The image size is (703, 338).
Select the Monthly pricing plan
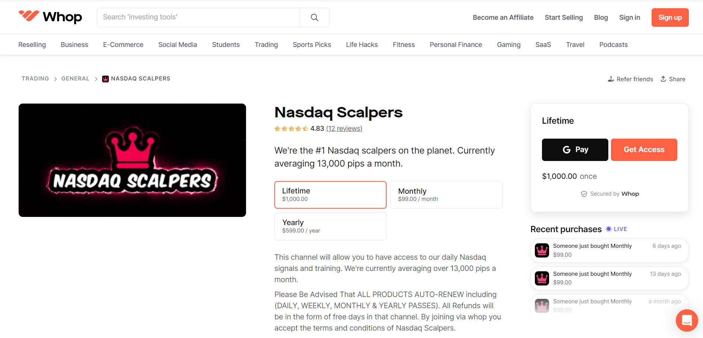coord(446,195)
